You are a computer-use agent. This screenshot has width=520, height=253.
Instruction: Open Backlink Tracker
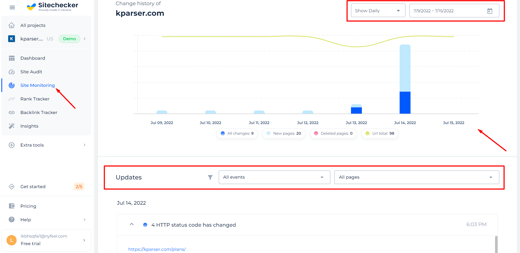coord(39,112)
